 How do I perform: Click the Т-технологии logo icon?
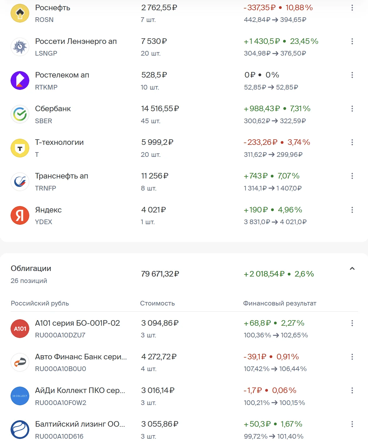click(20, 148)
